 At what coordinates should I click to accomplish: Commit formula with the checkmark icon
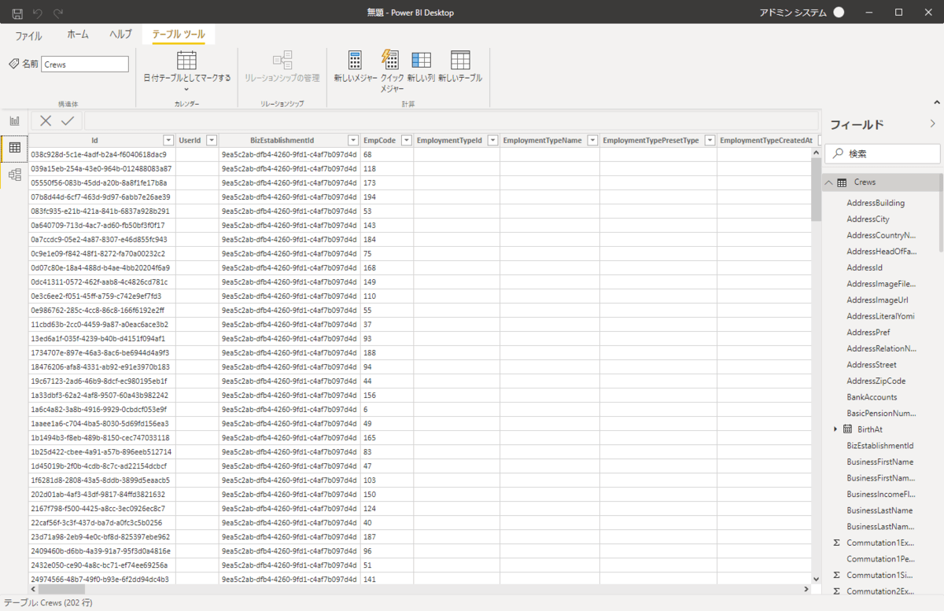pos(68,120)
